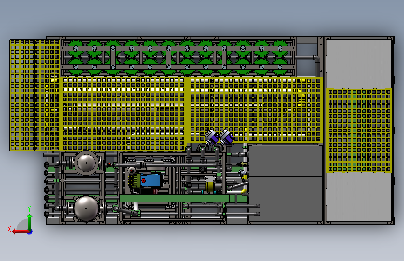Select the large center-left yellow grating panel
The width and height of the screenshot is (404, 261).
[x=123, y=114]
